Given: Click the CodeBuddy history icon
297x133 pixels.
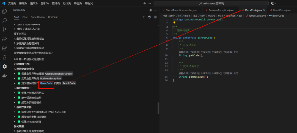Looking at the screenshot, I should click(x=149, y=17).
